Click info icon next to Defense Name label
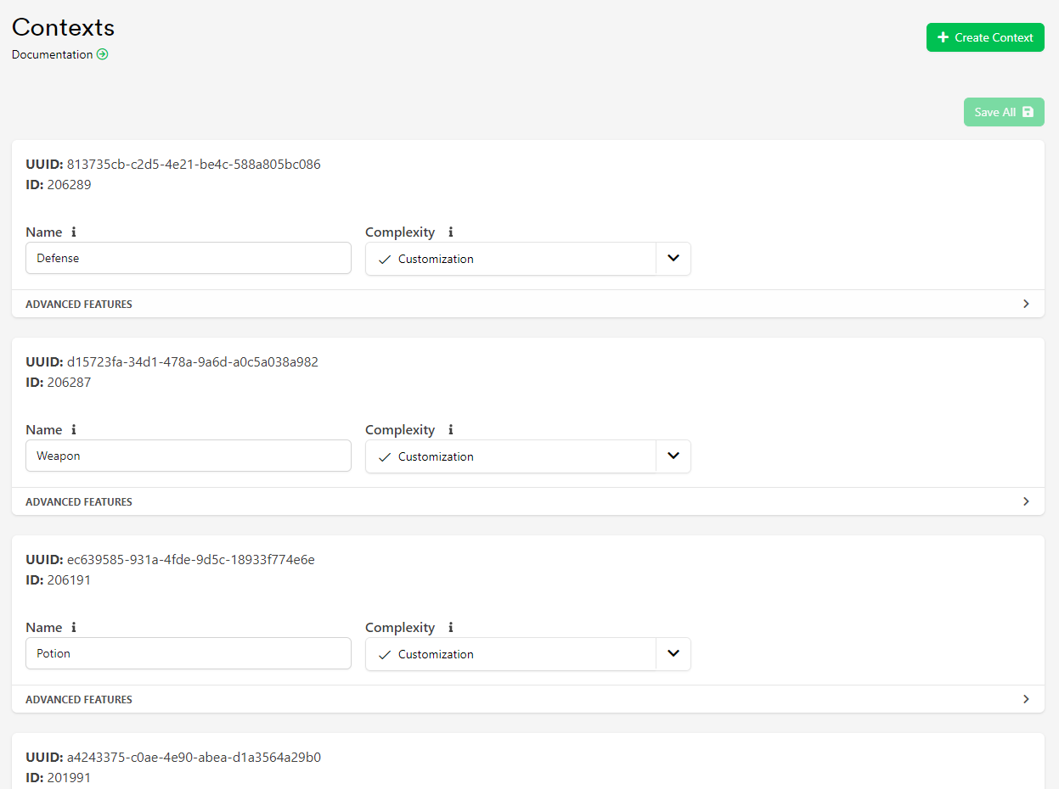This screenshot has height=789, width=1059. [74, 232]
